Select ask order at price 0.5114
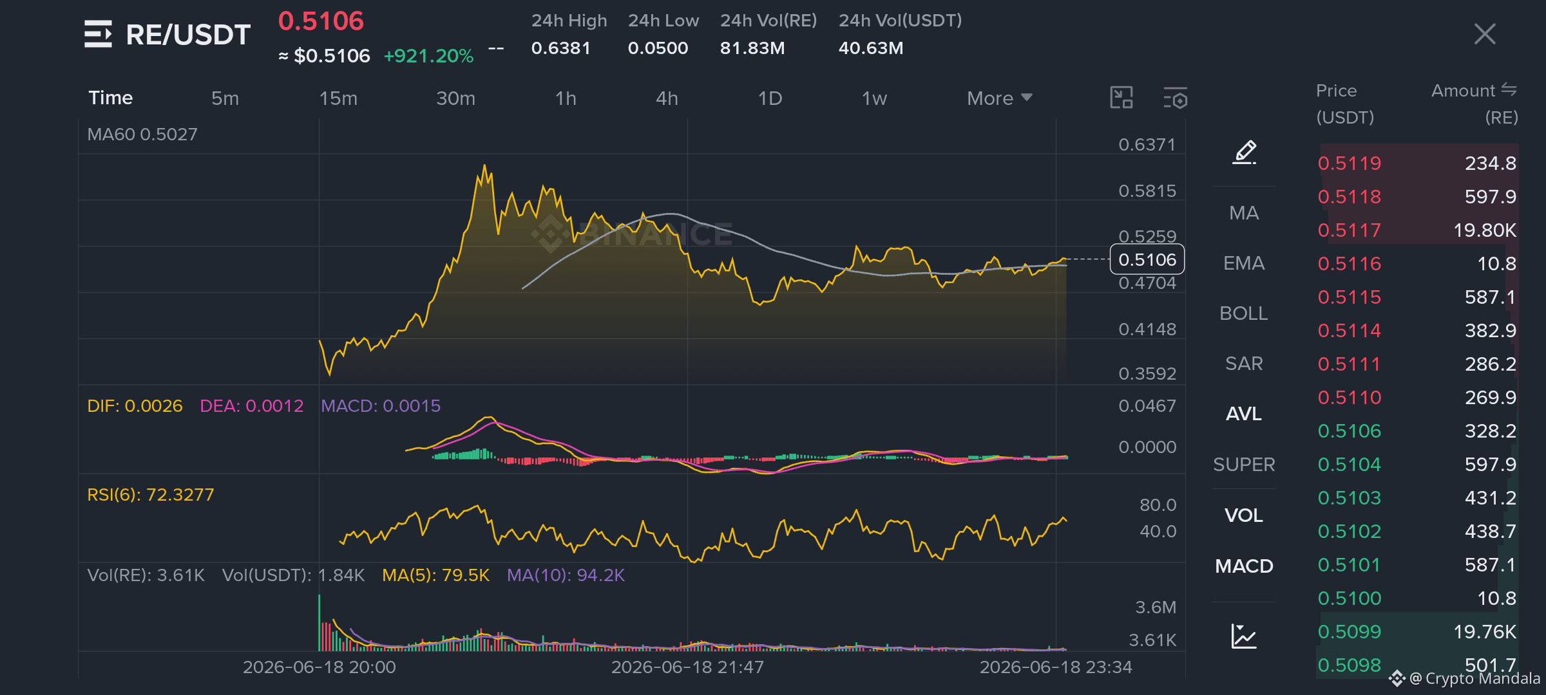This screenshot has height=695, width=1546. 1417,330
